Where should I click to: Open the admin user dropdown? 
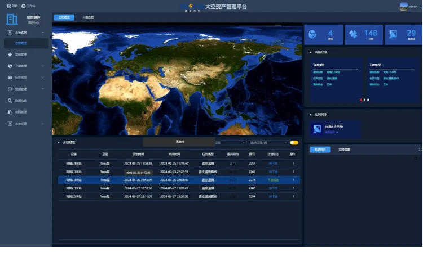408,6
